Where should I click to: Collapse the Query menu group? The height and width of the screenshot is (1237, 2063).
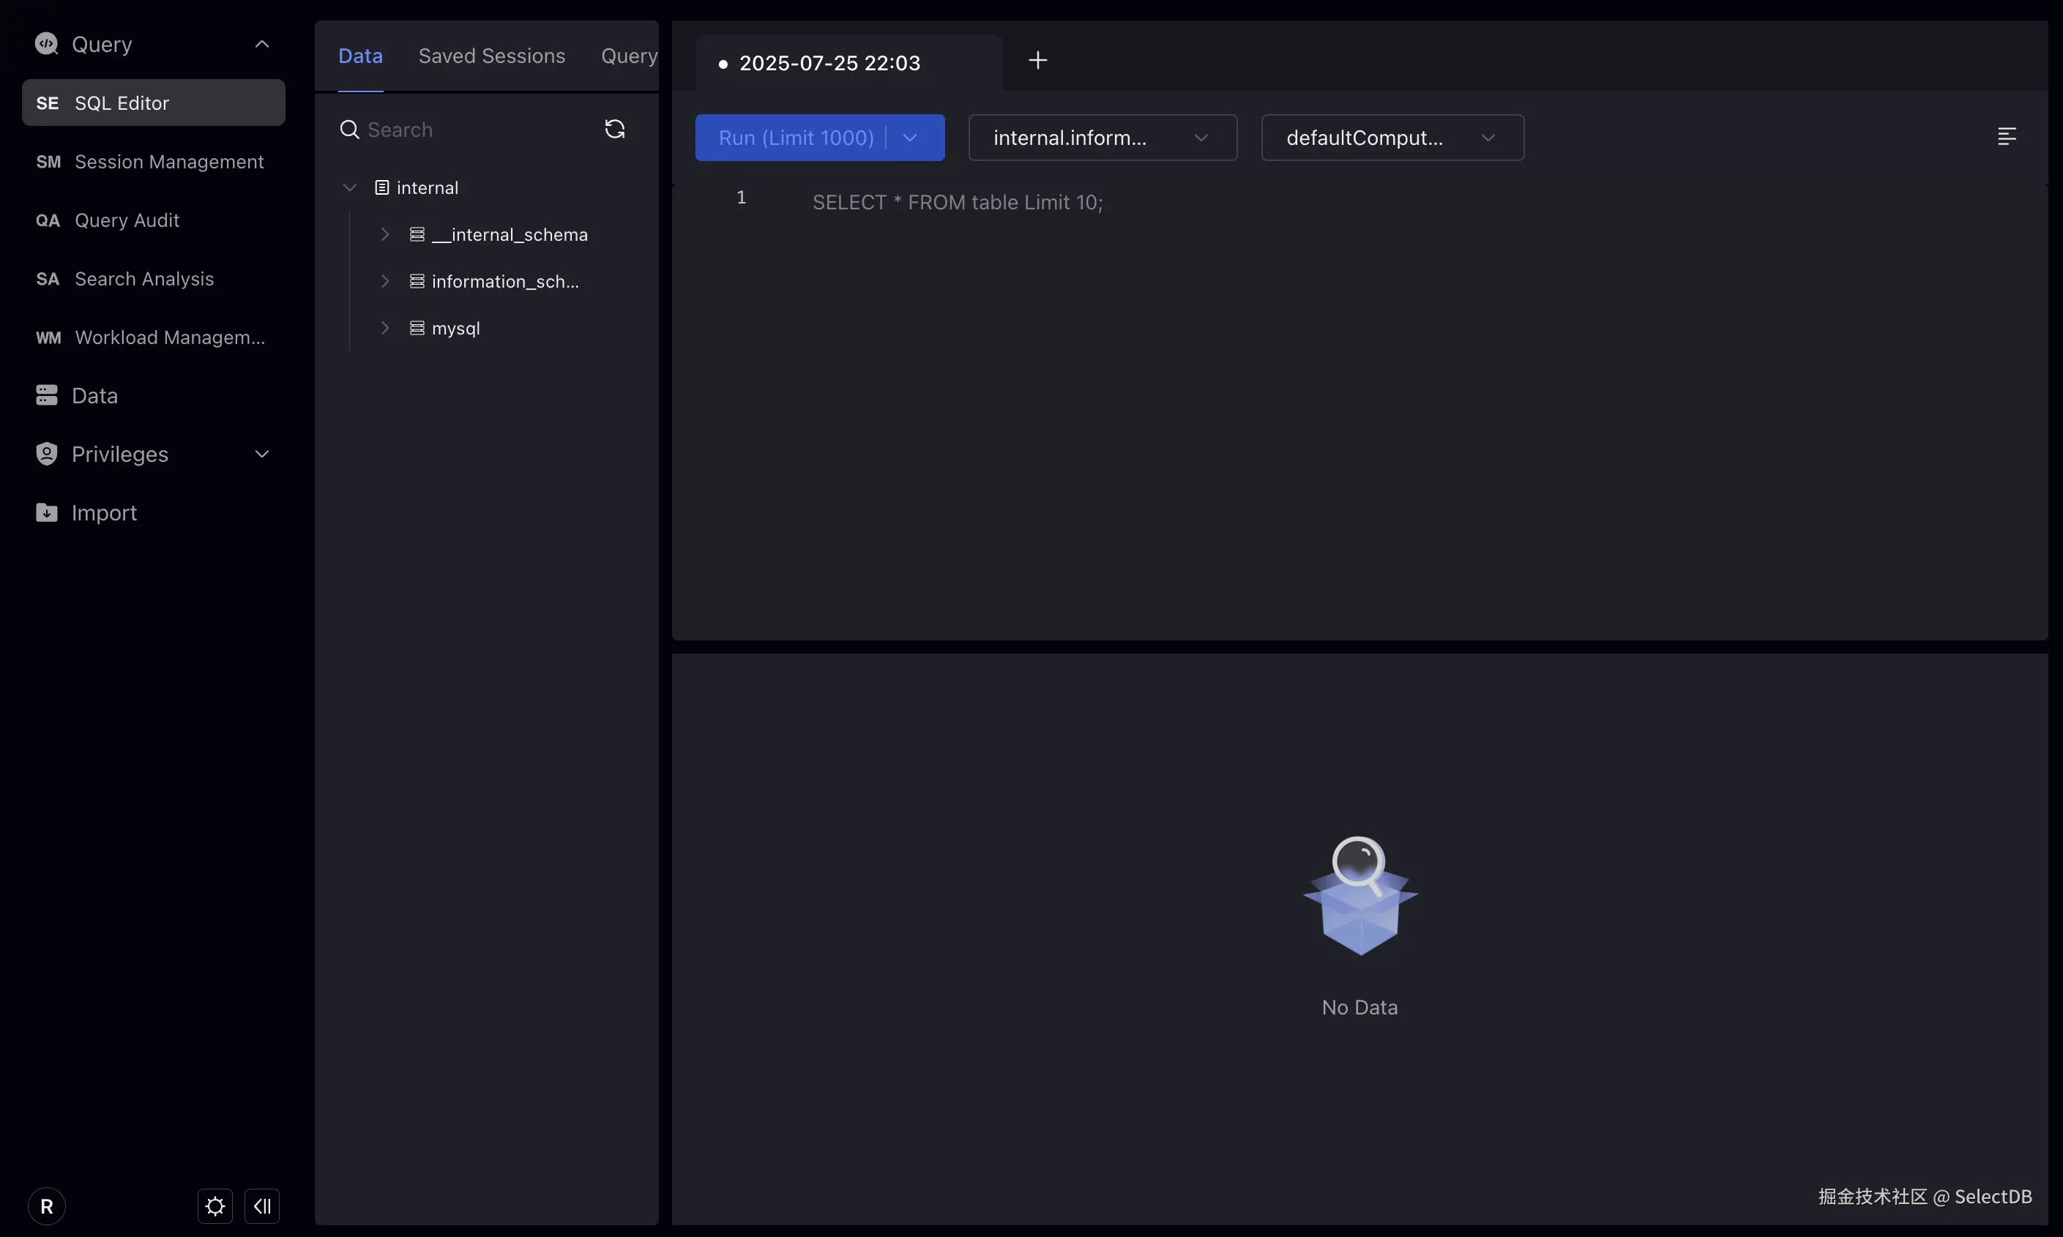pos(262,44)
